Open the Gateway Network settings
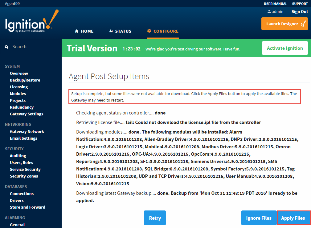The width and height of the screenshot is (311, 228). [x=27, y=131]
